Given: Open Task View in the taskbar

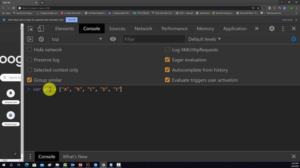Looking at the screenshot, I should pyautogui.click(x=19, y=165).
